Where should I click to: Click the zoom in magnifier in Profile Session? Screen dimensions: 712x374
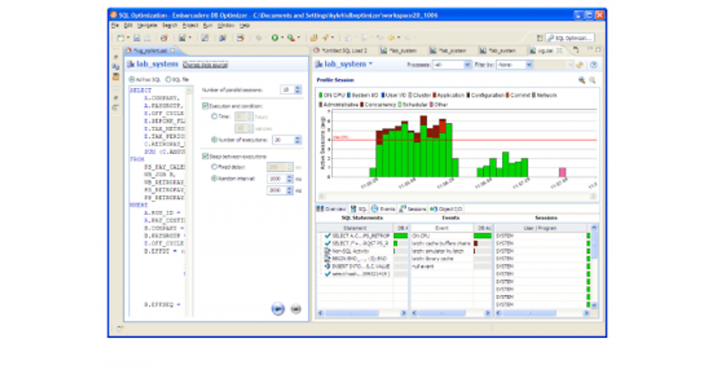coord(581,80)
